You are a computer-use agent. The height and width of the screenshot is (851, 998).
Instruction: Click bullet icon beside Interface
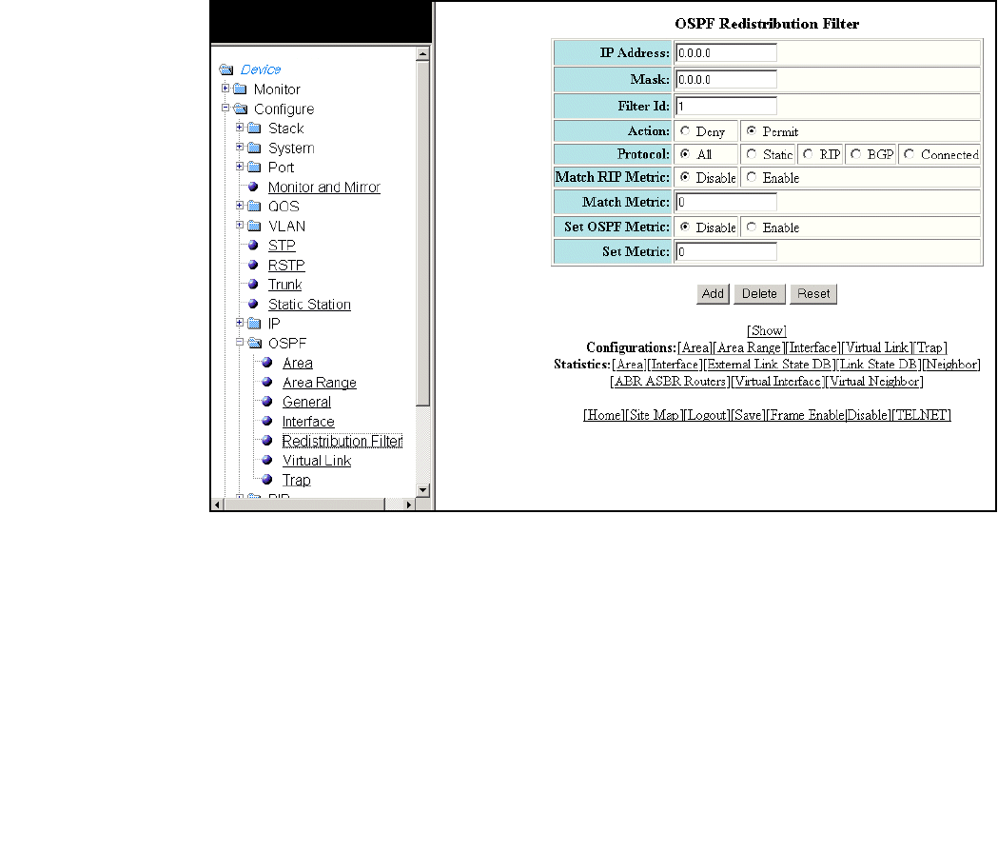[267, 421]
